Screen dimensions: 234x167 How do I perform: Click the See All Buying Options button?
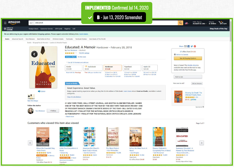pyautogui.click(x=188, y=58)
